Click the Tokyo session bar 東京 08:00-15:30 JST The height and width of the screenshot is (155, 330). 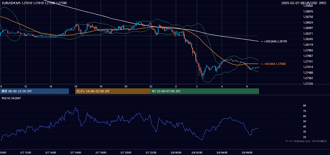tap(34, 91)
